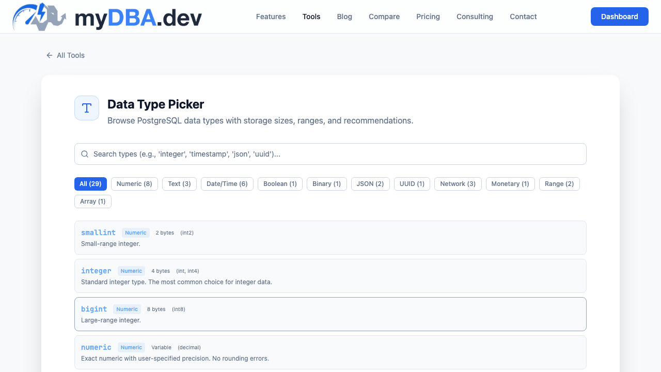Viewport: 661px width, 372px height.
Task: Expand the bigint type card
Action: click(330, 314)
